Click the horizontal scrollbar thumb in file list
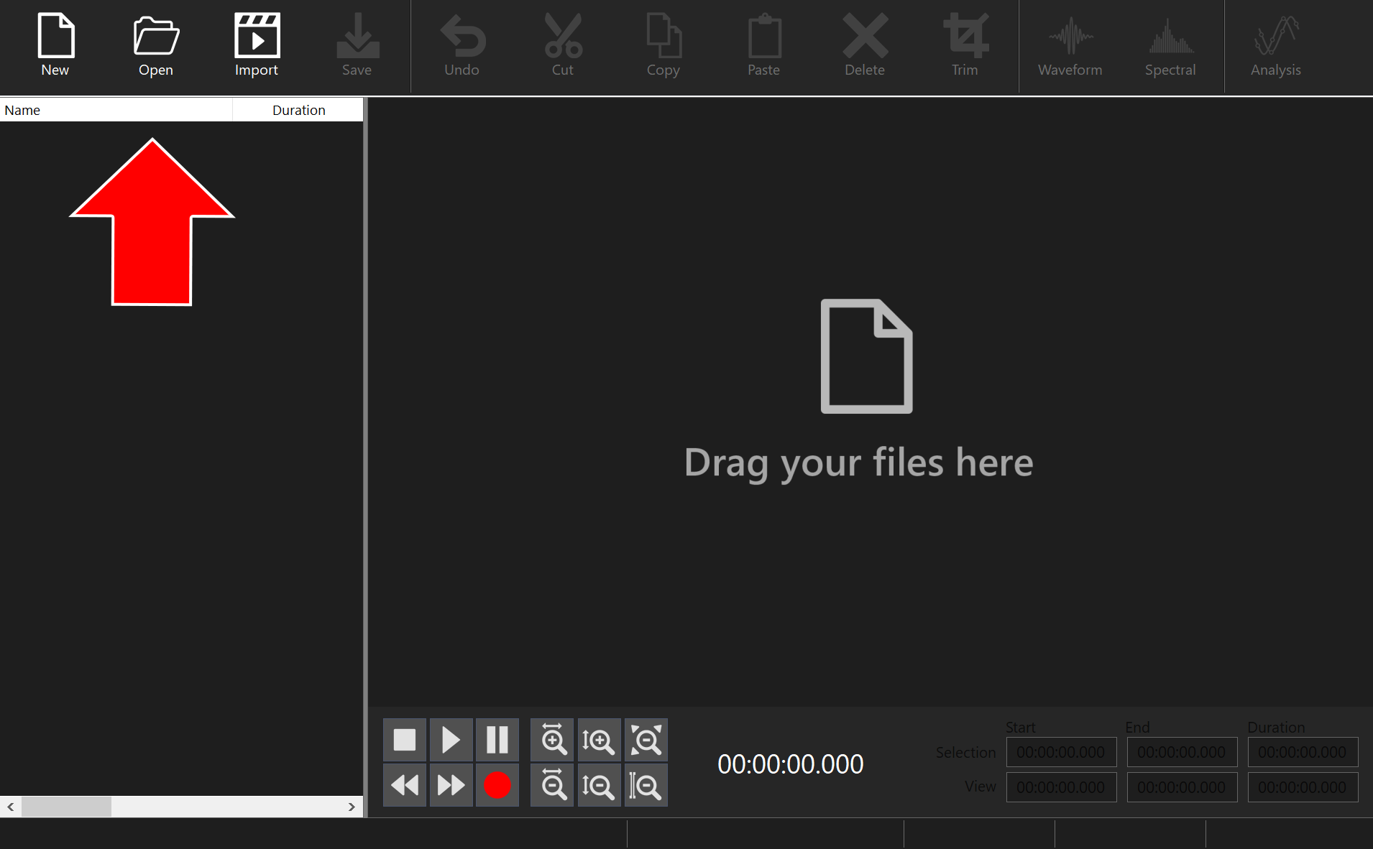This screenshot has height=849, width=1373. (x=66, y=807)
